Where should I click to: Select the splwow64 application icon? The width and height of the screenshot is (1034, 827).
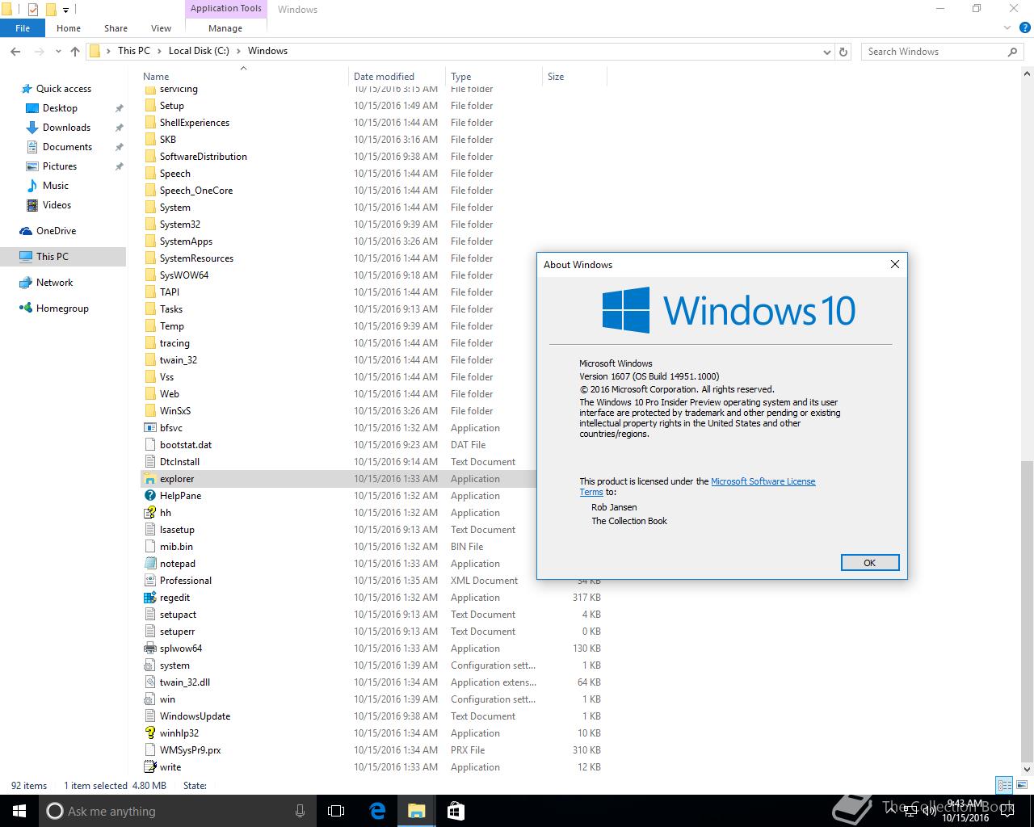point(149,649)
